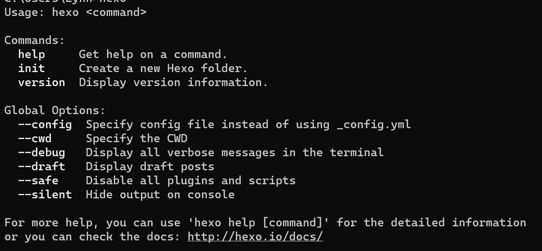Click '_config.yml' in the config description

374,125
